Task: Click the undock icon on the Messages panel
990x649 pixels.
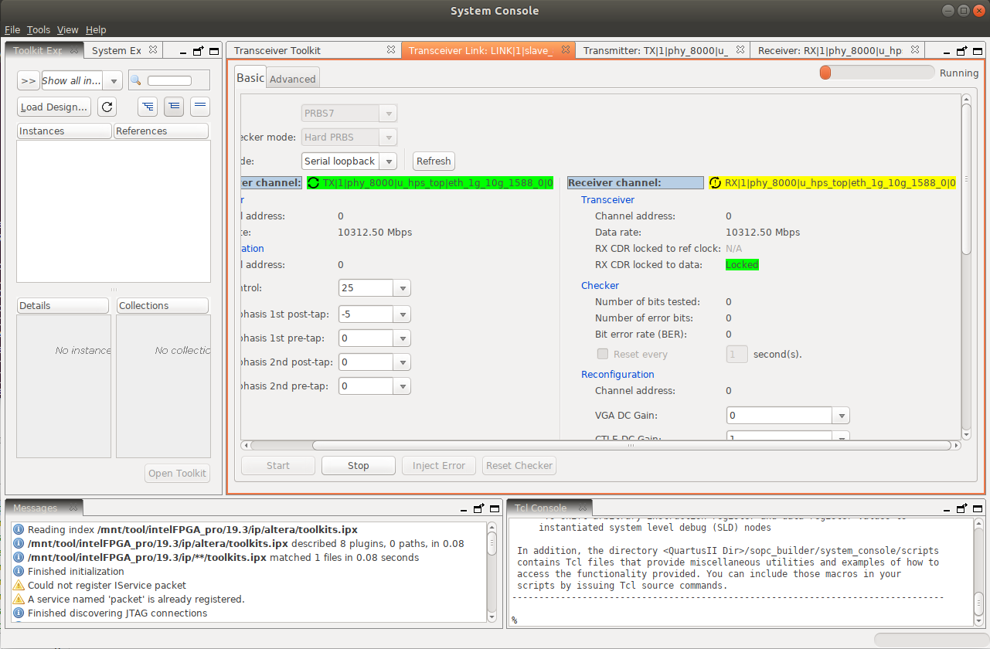Action: [x=479, y=508]
